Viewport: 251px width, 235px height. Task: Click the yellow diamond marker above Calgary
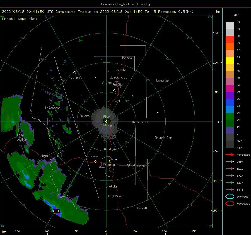pos(110,161)
